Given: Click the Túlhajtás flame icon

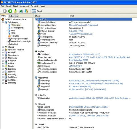Looking at the screenshot, I should [x=9, y=36].
